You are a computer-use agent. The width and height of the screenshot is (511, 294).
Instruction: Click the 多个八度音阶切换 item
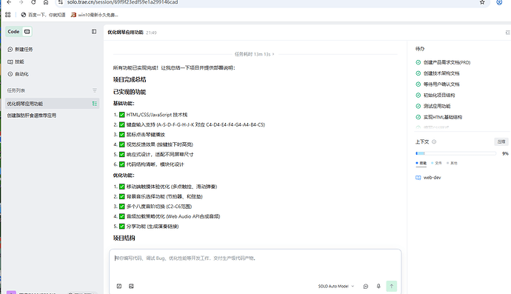(159, 207)
